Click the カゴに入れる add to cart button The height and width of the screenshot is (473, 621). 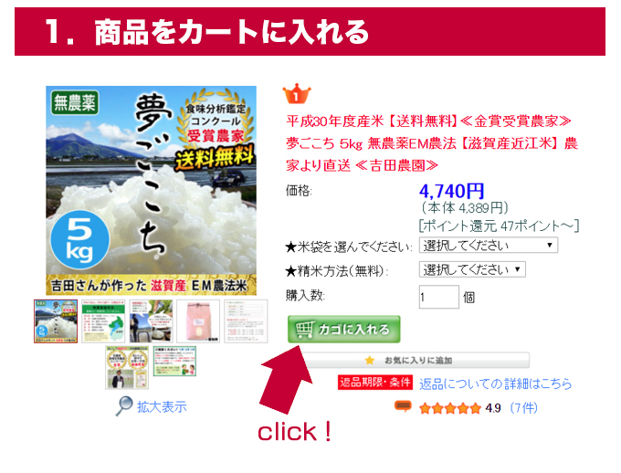[x=343, y=330]
